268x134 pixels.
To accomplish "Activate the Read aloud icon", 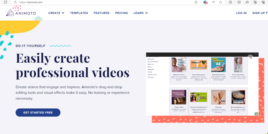I will pyautogui.click(x=214, y=2).
